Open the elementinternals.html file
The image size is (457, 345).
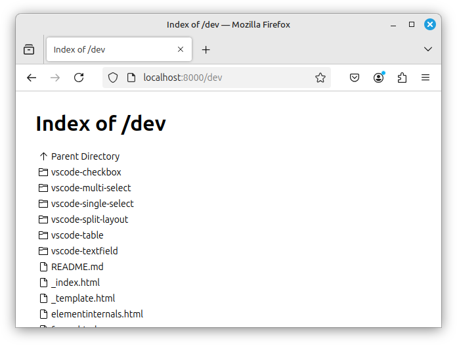coord(97,314)
